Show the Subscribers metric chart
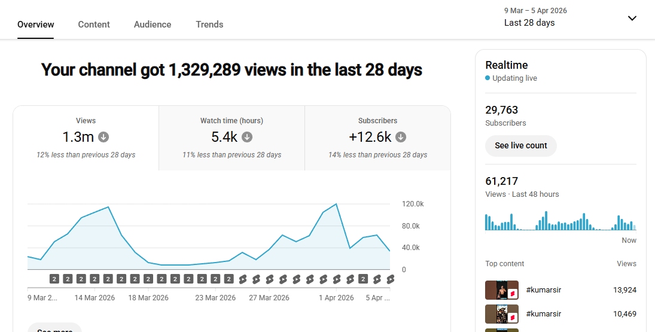The image size is (655, 332). (x=377, y=138)
